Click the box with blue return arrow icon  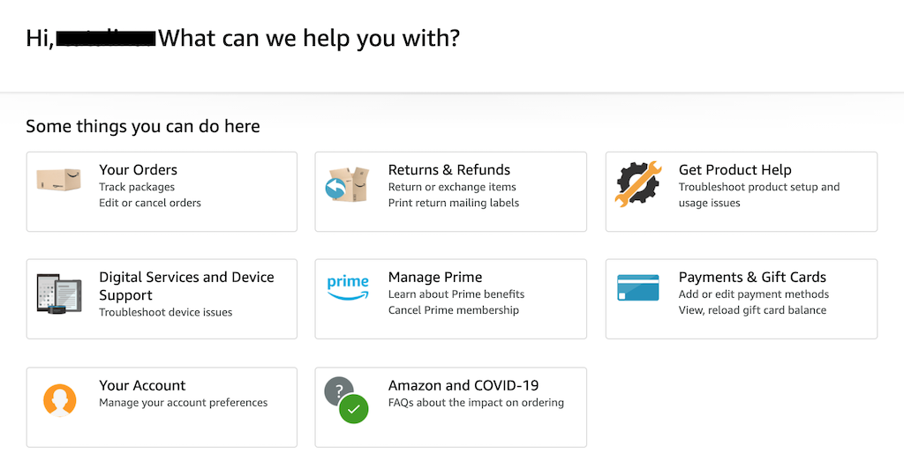click(x=347, y=184)
